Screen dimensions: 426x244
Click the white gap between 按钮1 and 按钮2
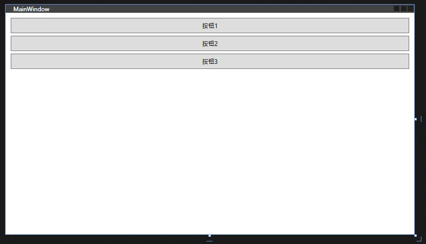tap(210, 35)
